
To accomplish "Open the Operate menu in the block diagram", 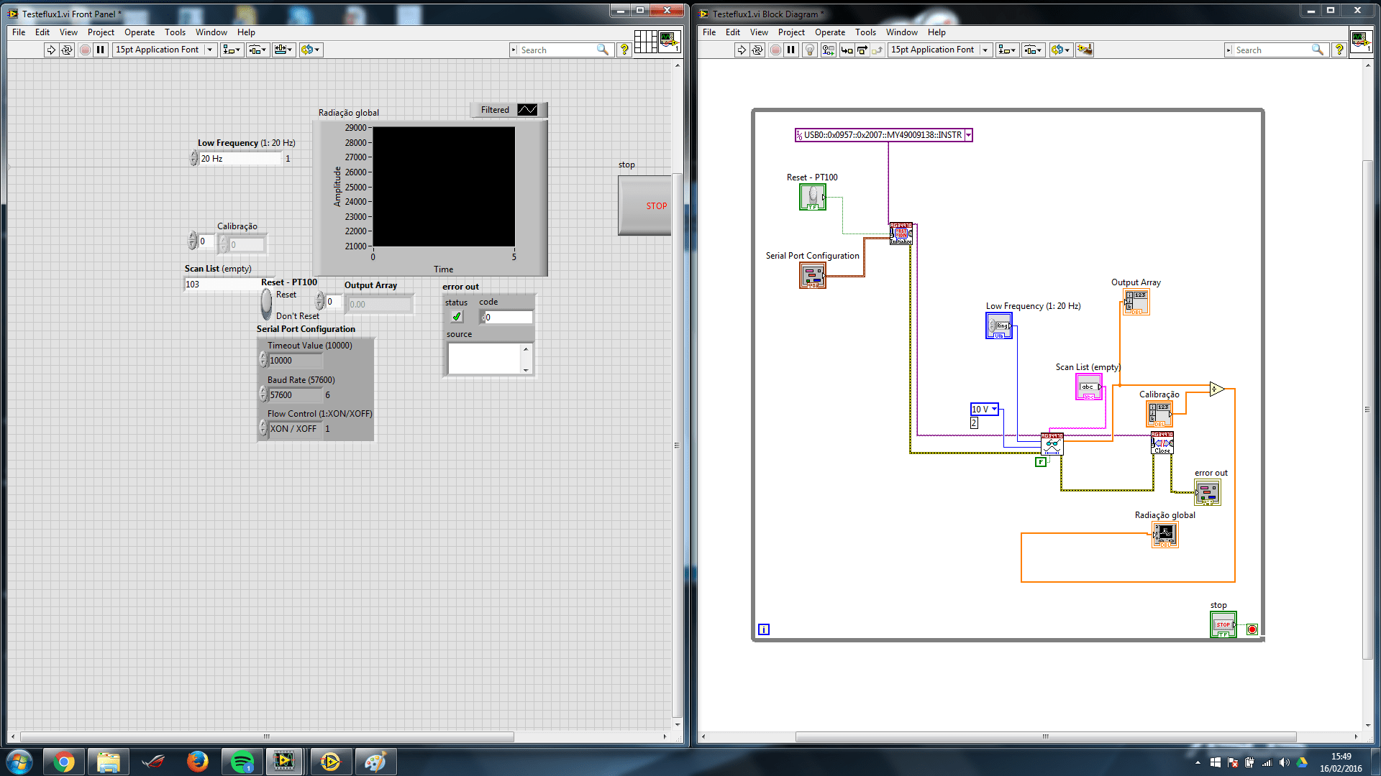I will pyautogui.click(x=830, y=32).
